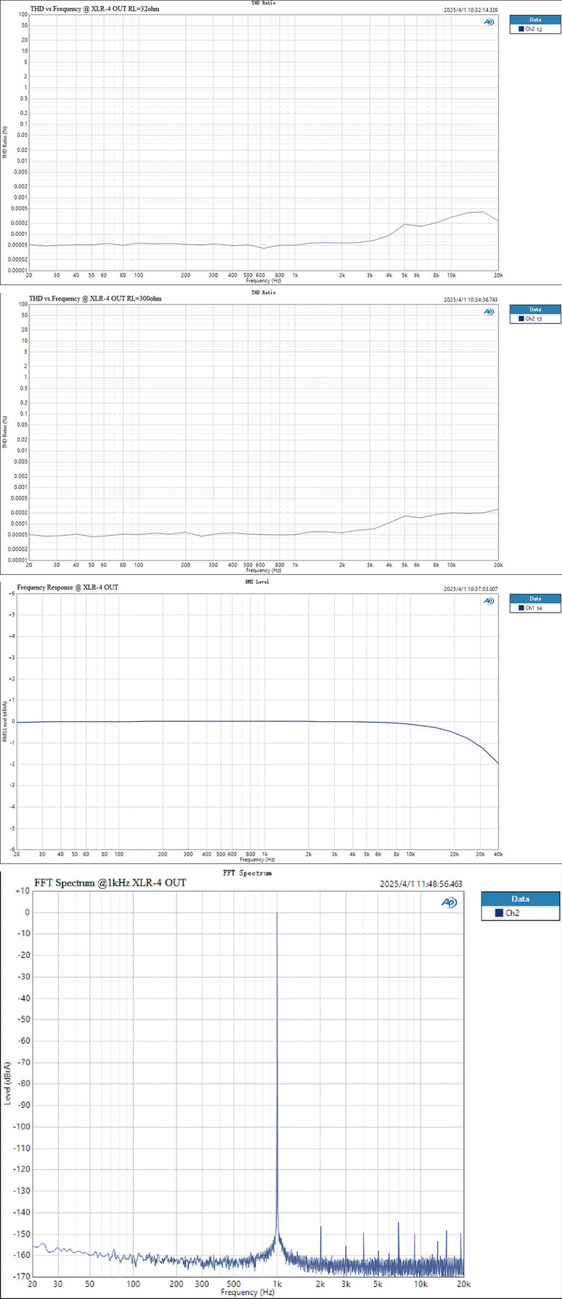Click the 'RMS Level (dBrA)' vertical axis label
Image resolution: width=562 pixels, height=1299 pixels.
6,721
